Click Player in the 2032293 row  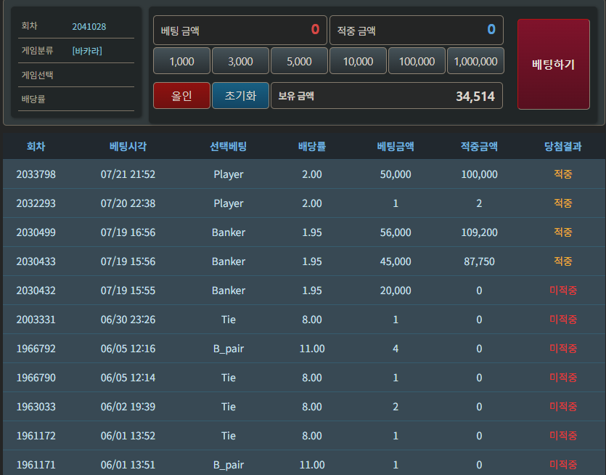[x=229, y=203]
